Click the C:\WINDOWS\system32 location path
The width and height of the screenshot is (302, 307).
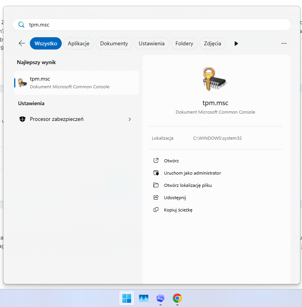pyautogui.click(x=217, y=138)
